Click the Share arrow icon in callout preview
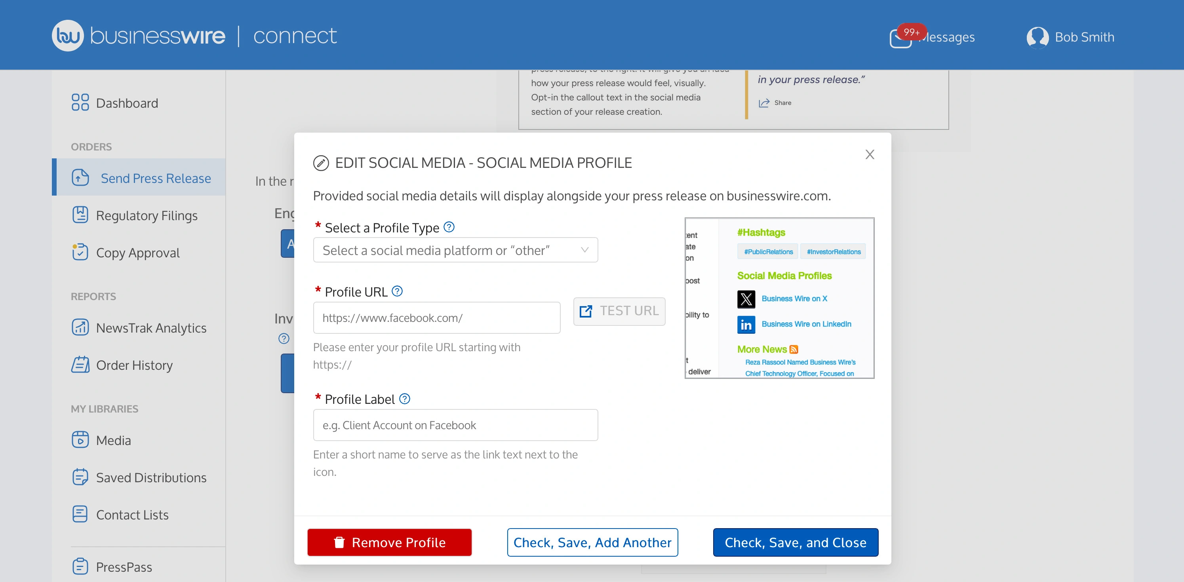 (764, 103)
